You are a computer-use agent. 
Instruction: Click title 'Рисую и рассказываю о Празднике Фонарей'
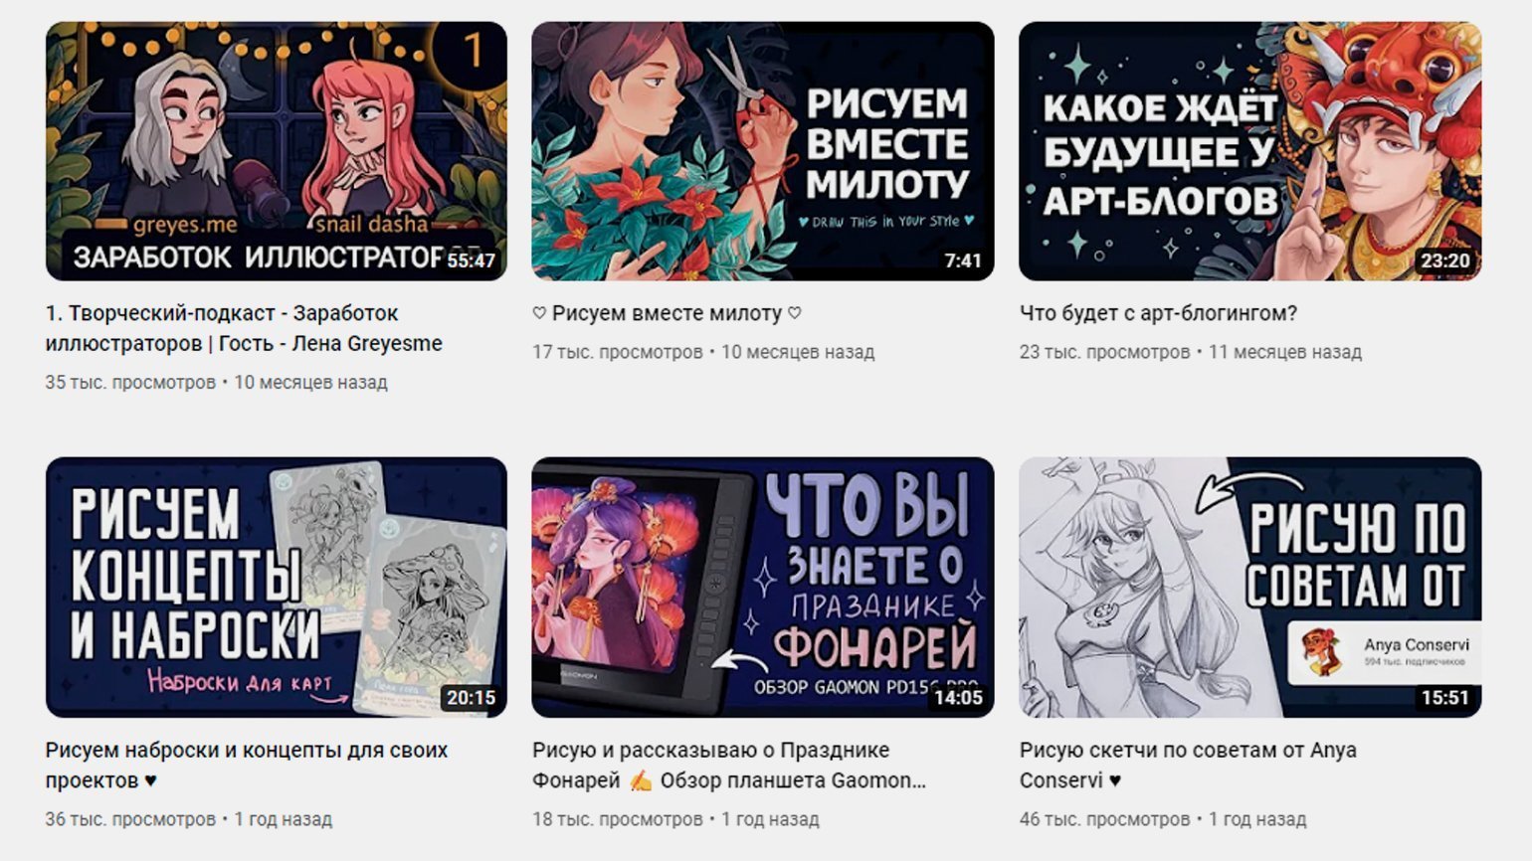(x=729, y=765)
